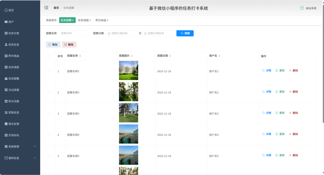
Task: Click 首页 breadcrumb link
Action: pos(56,8)
